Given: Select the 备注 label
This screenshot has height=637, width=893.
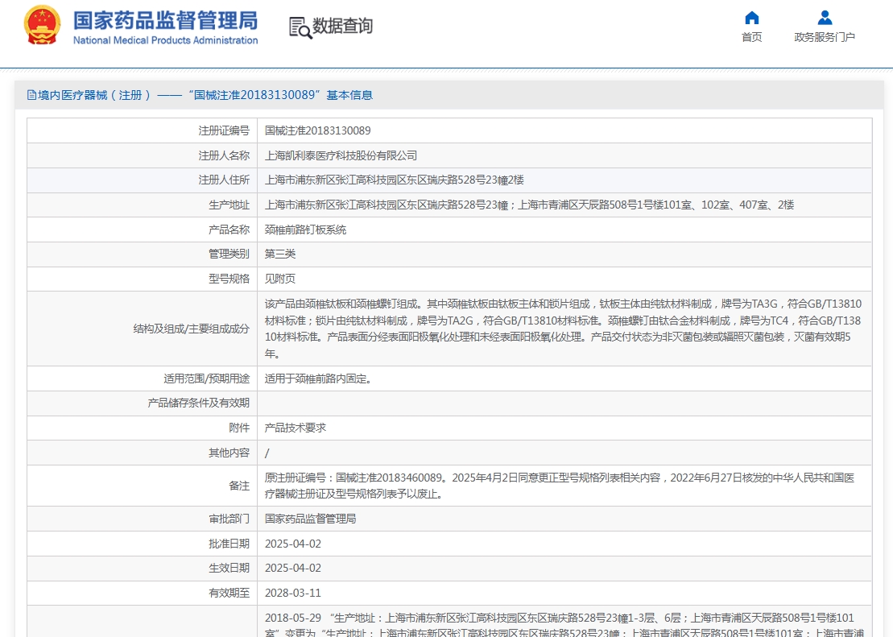Looking at the screenshot, I should tap(239, 486).
